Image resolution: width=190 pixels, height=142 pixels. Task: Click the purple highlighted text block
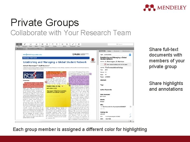79,80
